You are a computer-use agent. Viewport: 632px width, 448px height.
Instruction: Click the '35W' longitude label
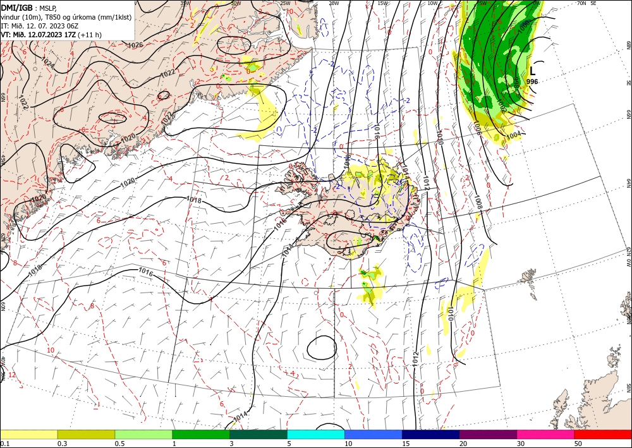pos(185,3)
